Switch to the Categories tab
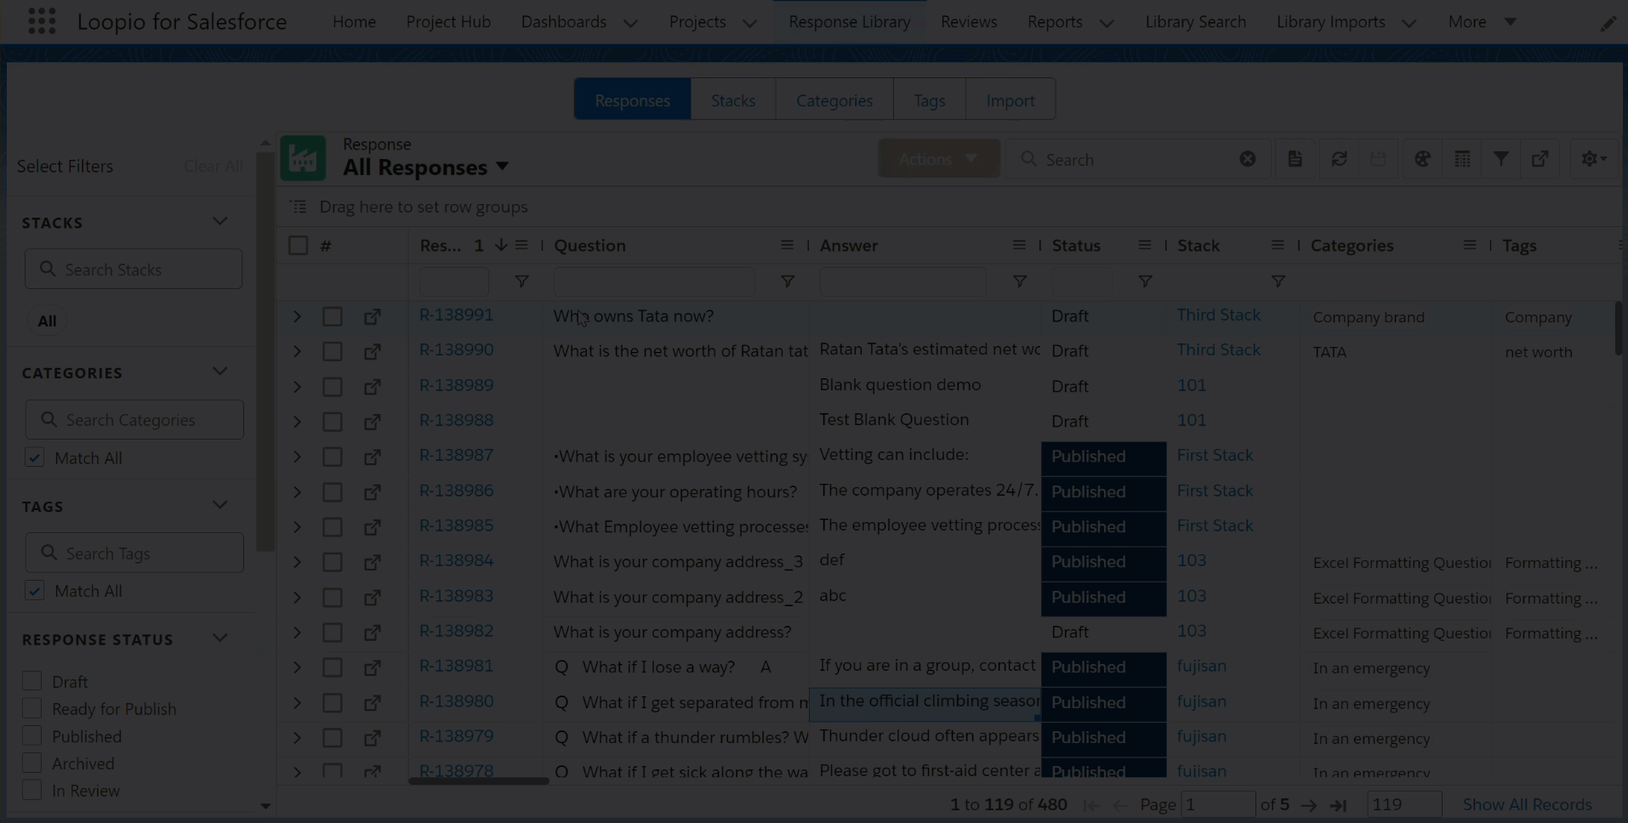 click(x=834, y=100)
